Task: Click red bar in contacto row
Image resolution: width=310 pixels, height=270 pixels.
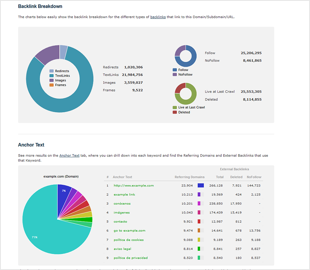Action: pos(199,222)
